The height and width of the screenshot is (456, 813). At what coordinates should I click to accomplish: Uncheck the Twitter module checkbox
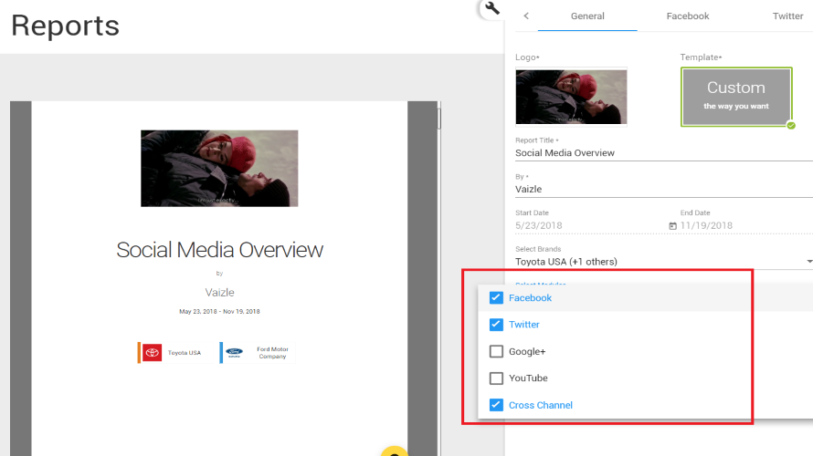[496, 324]
